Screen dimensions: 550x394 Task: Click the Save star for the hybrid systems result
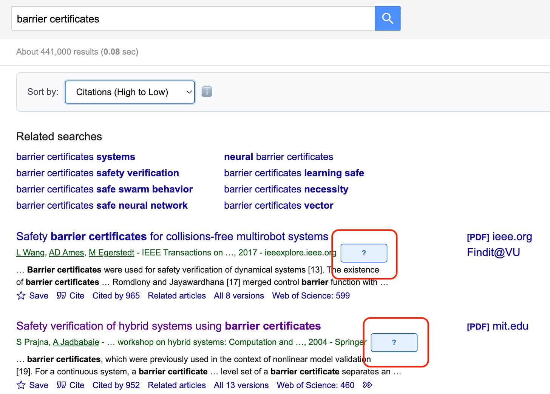(21, 385)
